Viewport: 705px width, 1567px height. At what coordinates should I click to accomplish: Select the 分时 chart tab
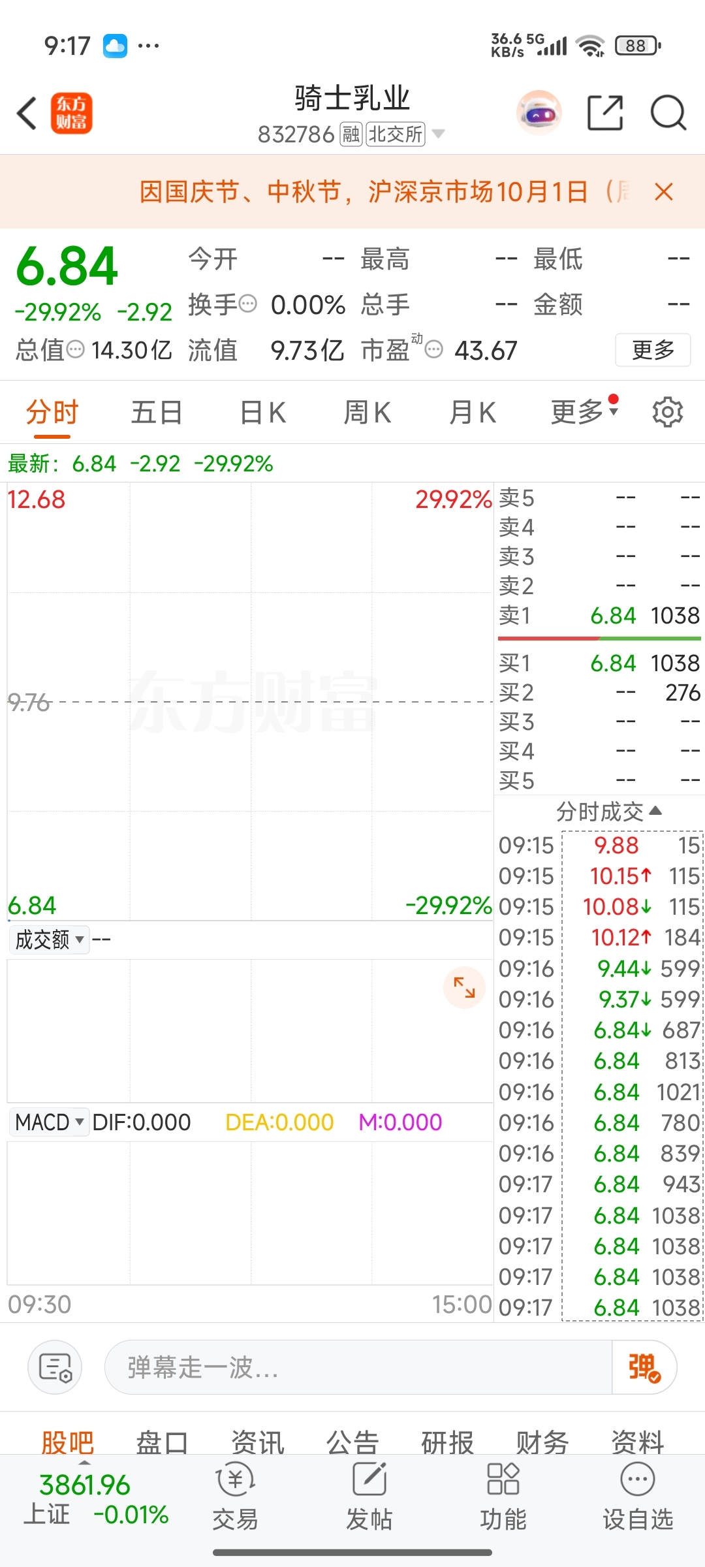[52, 413]
